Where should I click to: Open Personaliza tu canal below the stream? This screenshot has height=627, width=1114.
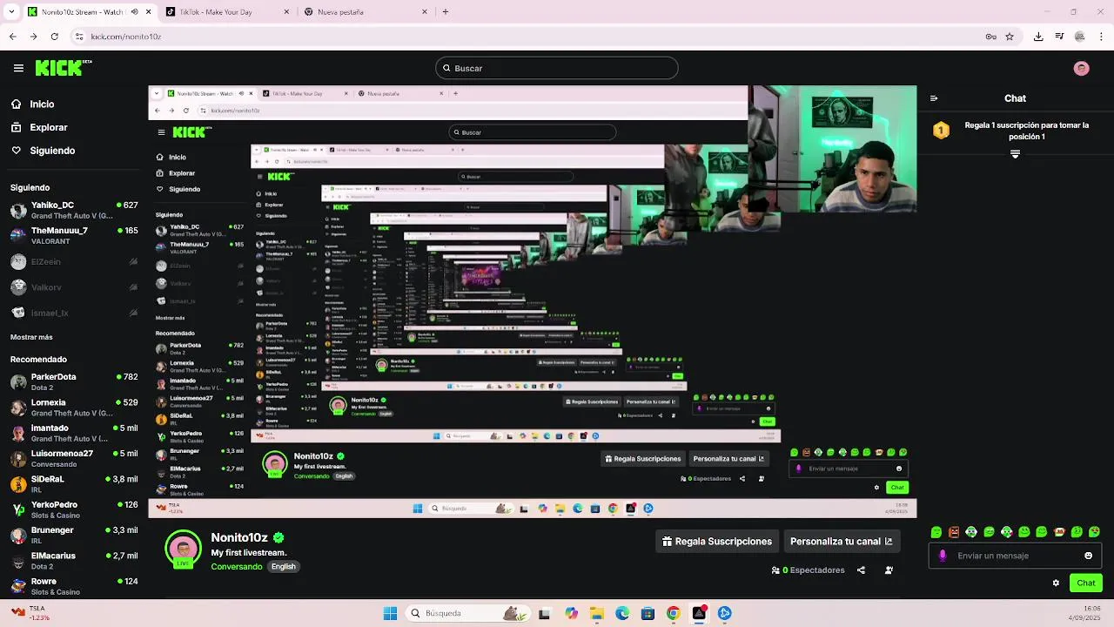(841, 542)
